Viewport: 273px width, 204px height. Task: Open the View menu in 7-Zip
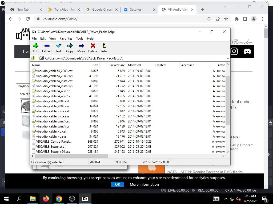[x=53, y=39]
